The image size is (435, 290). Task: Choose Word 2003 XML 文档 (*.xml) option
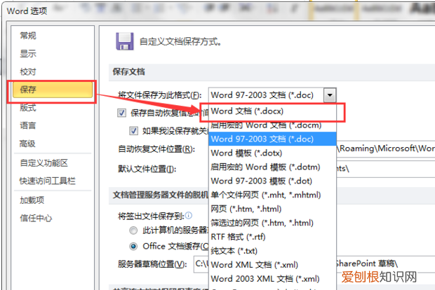(272, 279)
